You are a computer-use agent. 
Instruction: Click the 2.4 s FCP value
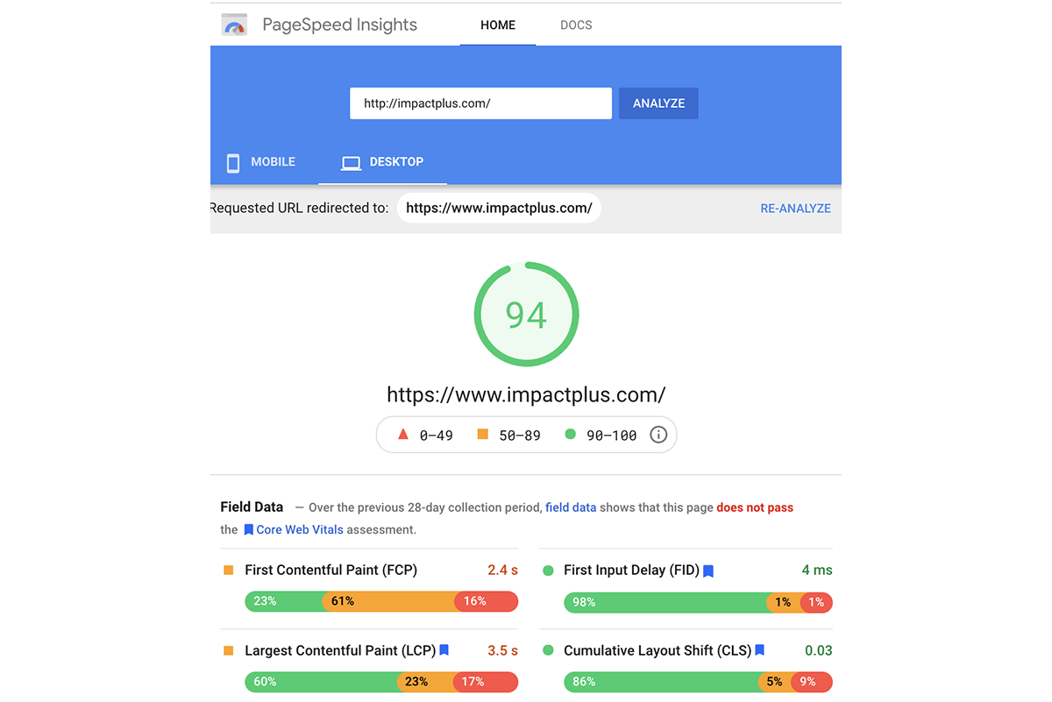pos(502,570)
